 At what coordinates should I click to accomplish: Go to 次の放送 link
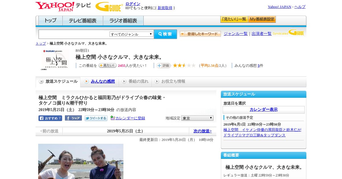click(203, 131)
